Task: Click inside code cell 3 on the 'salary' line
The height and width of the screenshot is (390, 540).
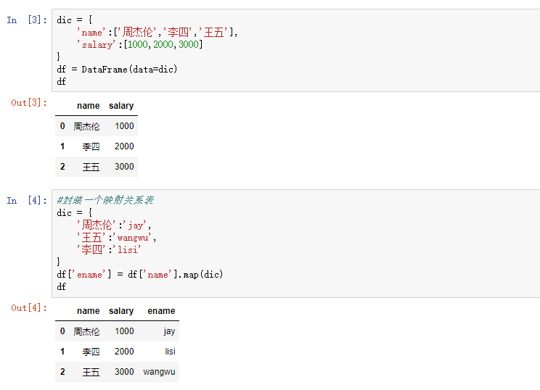Action: pyautogui.click(x=140, y=44)
